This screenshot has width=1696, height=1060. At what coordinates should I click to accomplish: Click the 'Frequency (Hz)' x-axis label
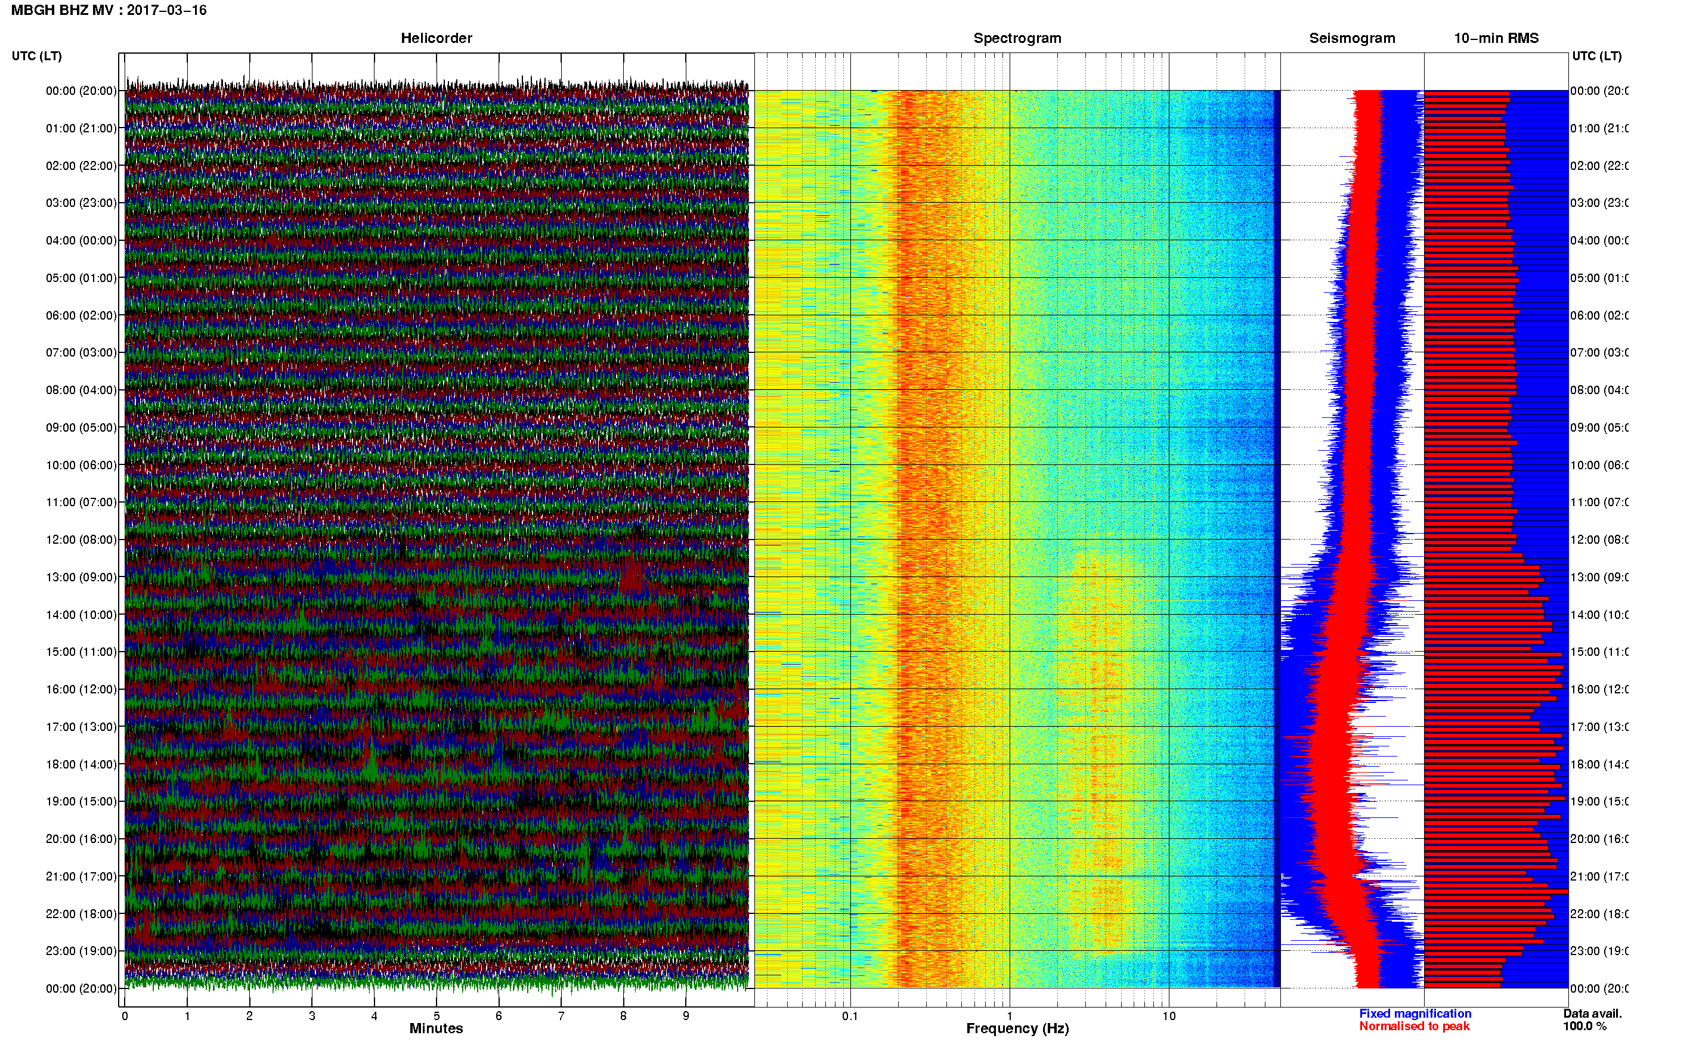coord(1017,1029)
